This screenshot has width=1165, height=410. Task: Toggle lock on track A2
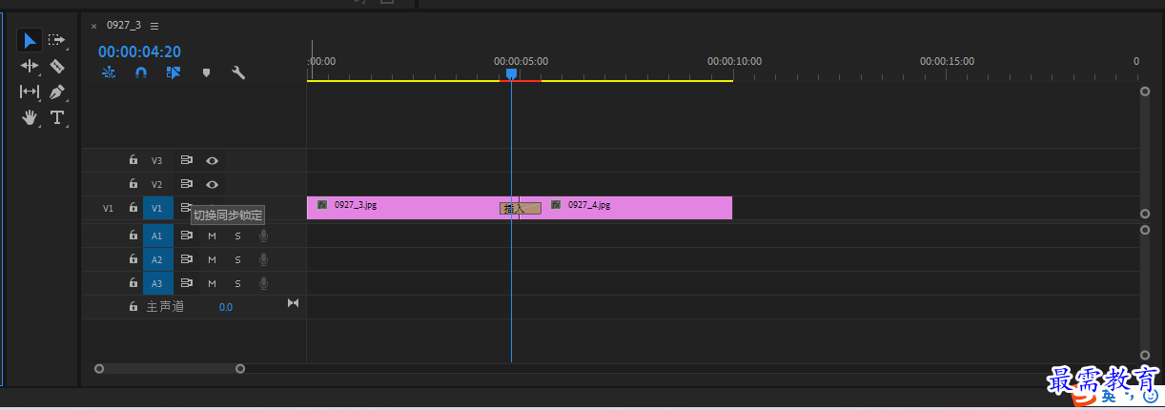point(133,259)
